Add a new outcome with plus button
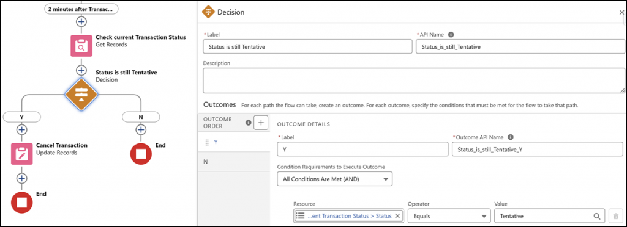627x227 pixels. (x=261, y=123)
